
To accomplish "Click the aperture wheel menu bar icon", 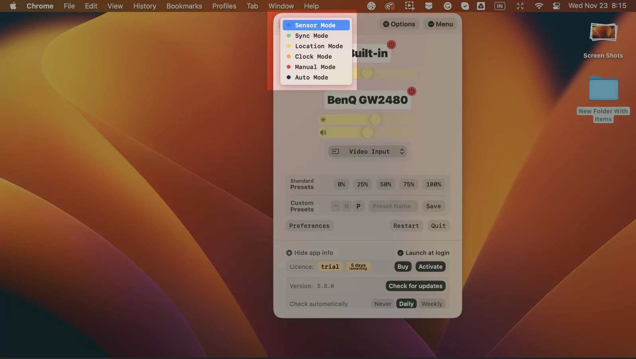I will [x=371, y=6].
